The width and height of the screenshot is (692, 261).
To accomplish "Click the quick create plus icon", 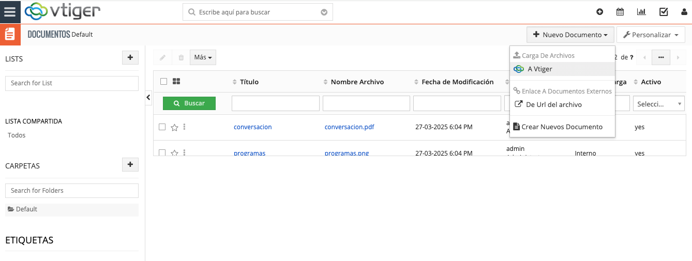I will pos(599,12).
